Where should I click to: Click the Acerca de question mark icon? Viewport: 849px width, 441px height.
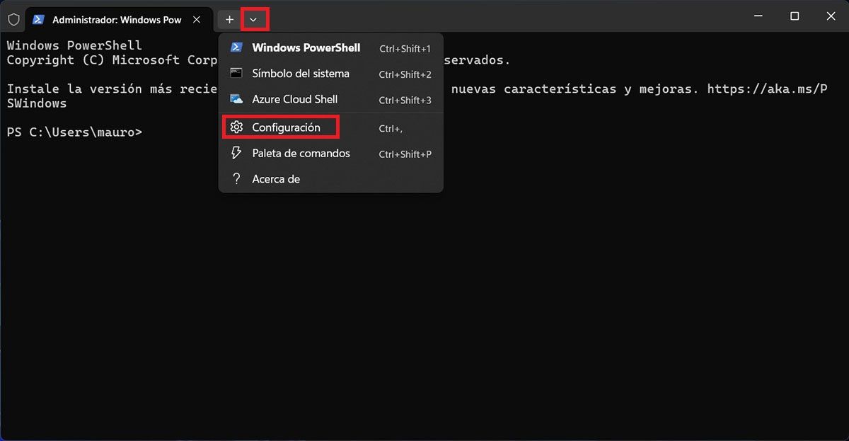(237, 179)
